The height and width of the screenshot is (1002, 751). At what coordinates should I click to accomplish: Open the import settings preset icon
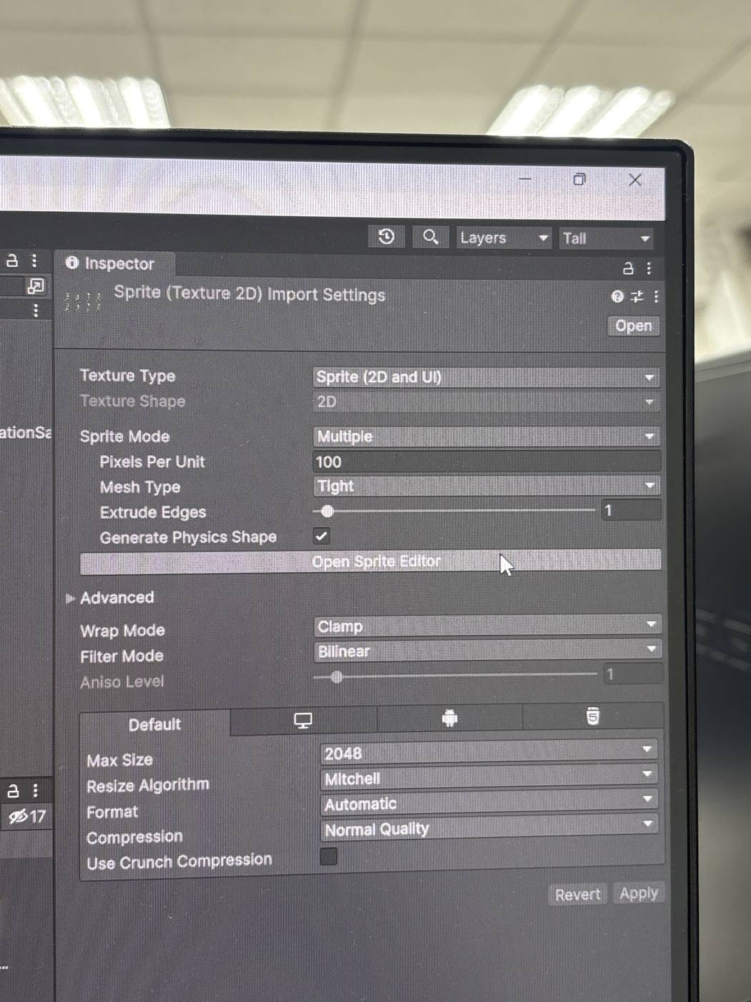tap(637, 296)
